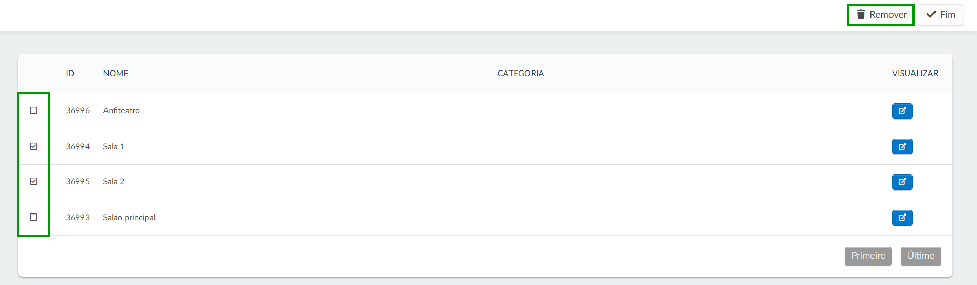Click the CATEGORIA column header

pos(520,74)
